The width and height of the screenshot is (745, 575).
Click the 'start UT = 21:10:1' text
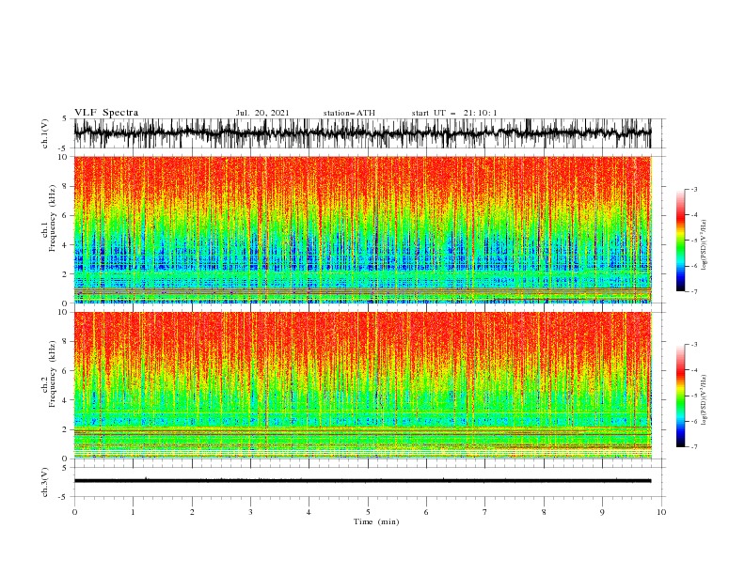pos(454,113)
